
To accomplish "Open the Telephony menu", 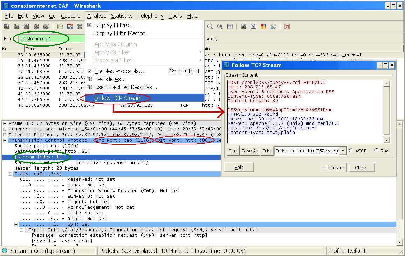I will [150, 16].
